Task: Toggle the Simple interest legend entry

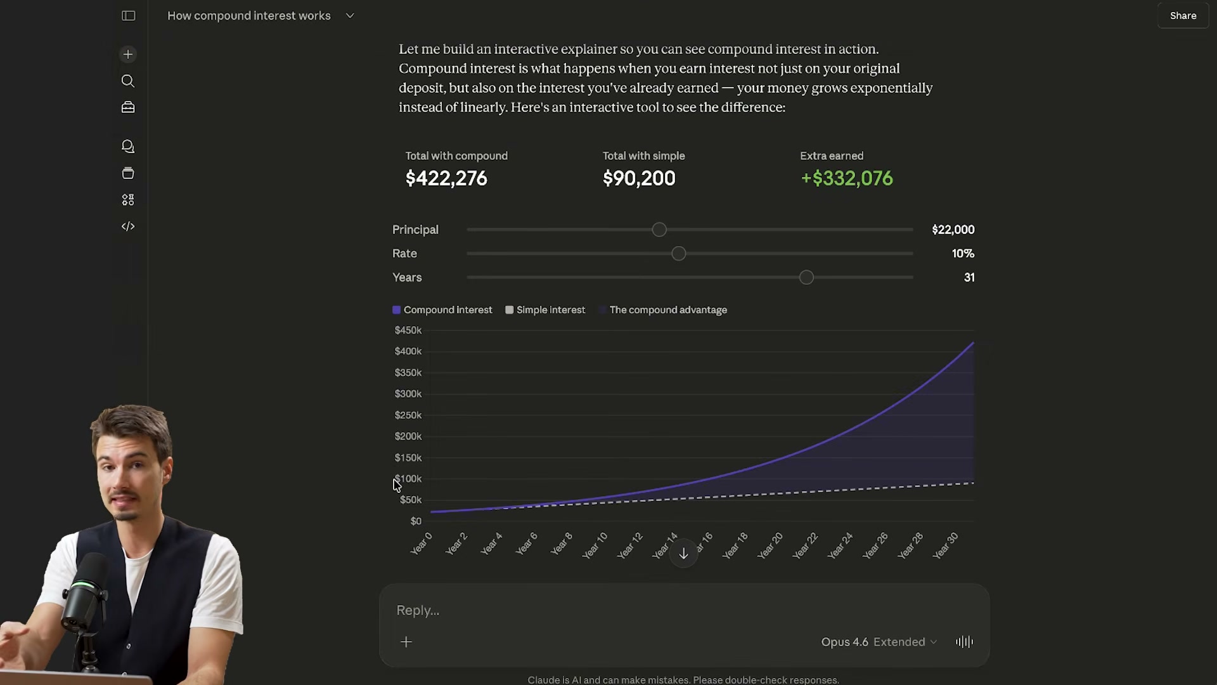Action: 545,310
